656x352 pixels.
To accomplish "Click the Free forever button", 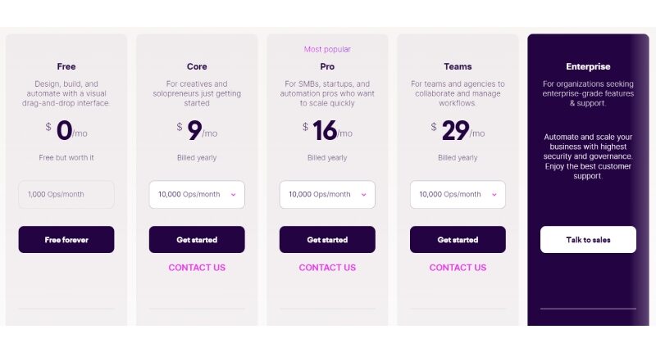I will point(66,240).
